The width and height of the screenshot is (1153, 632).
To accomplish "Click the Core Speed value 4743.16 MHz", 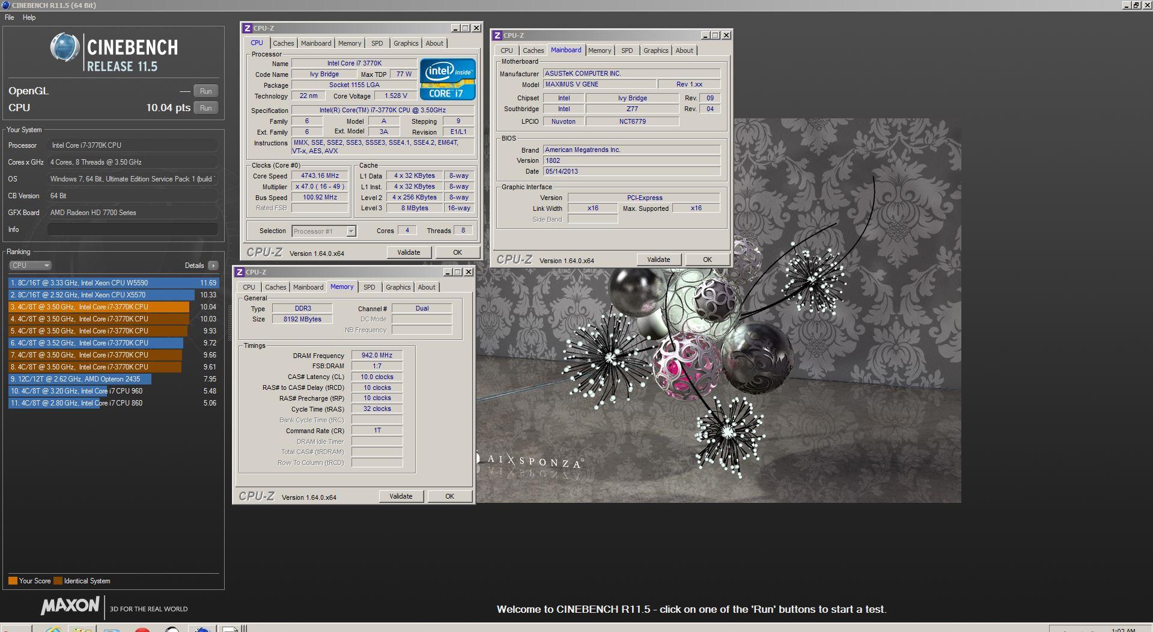I will pos(320,176).
